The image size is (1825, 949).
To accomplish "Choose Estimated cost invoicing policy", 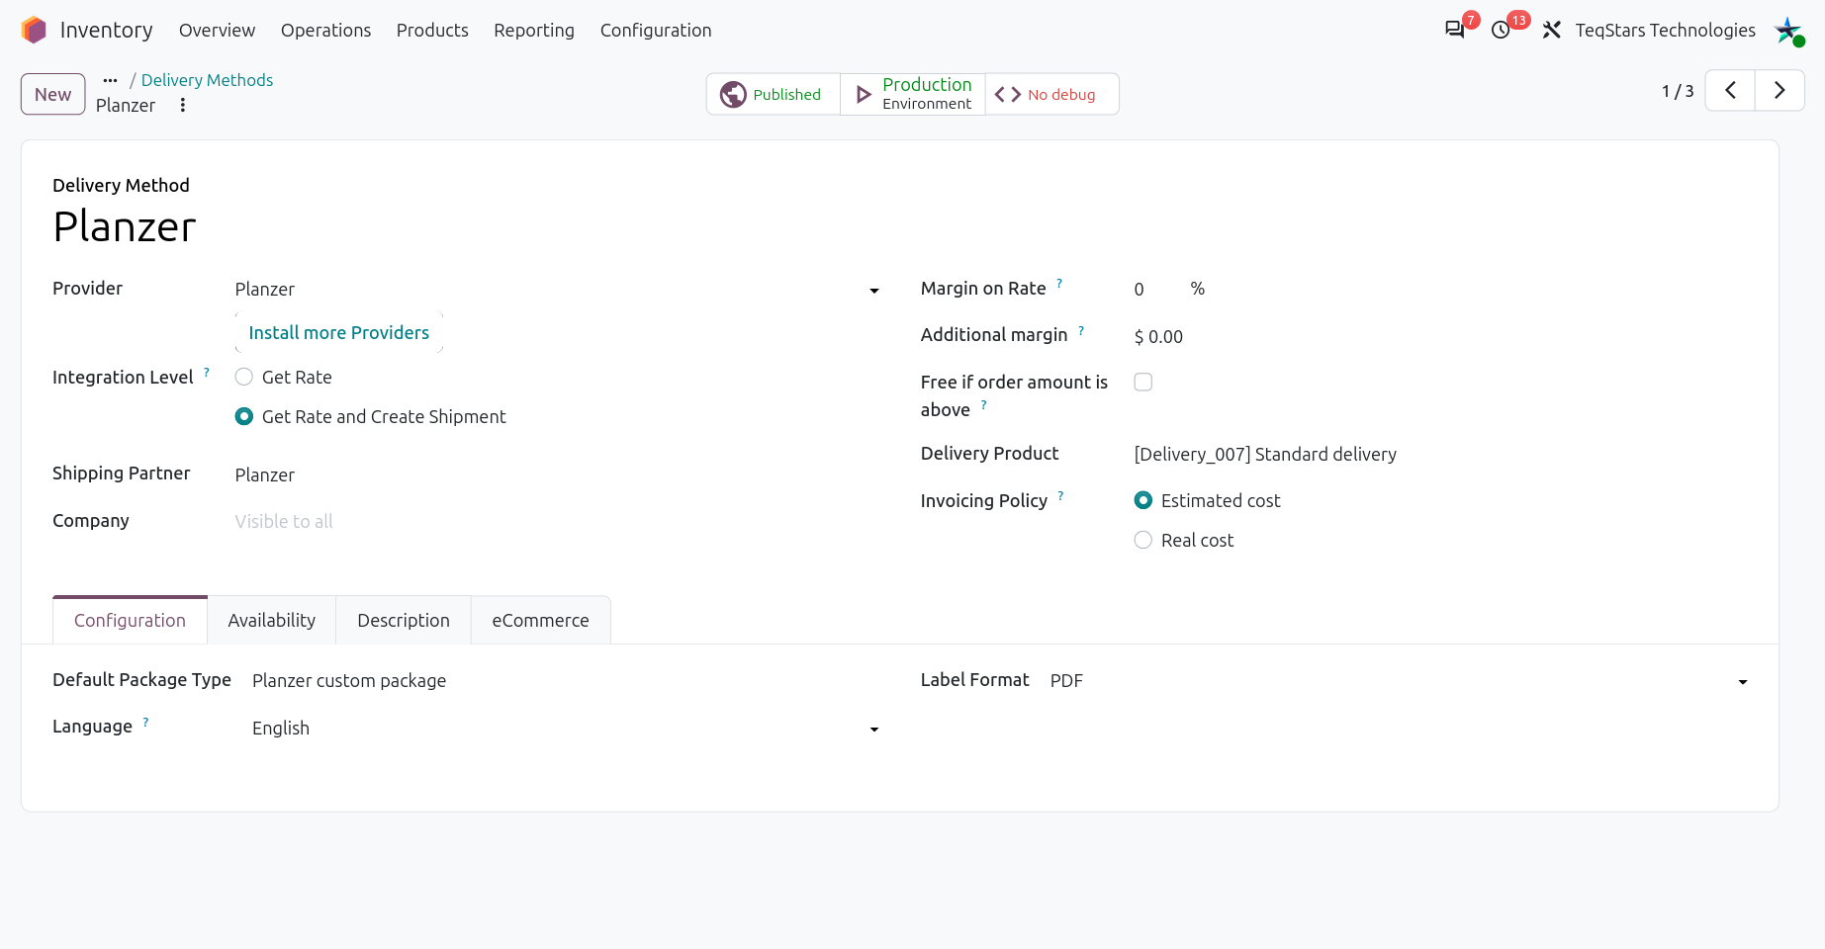I will [x=1143, y=500].
